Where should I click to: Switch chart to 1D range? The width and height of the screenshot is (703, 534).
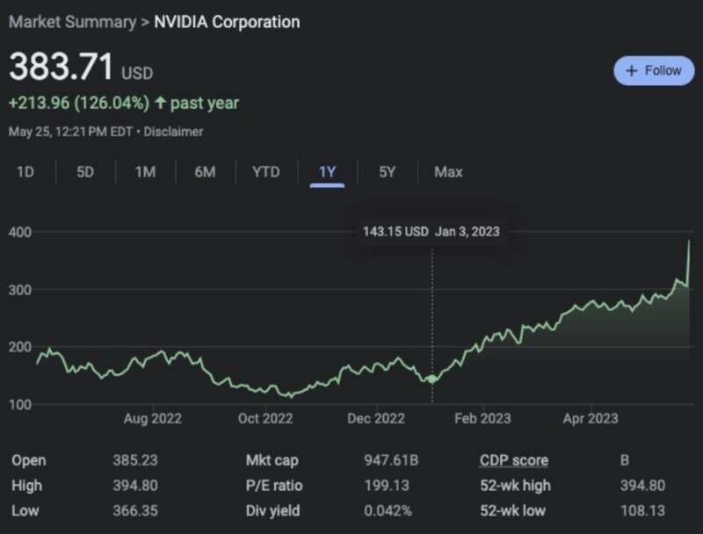(x=25, y=172)
